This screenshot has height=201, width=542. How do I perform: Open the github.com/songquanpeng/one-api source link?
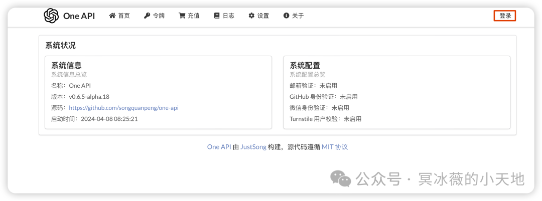[124, 108]
